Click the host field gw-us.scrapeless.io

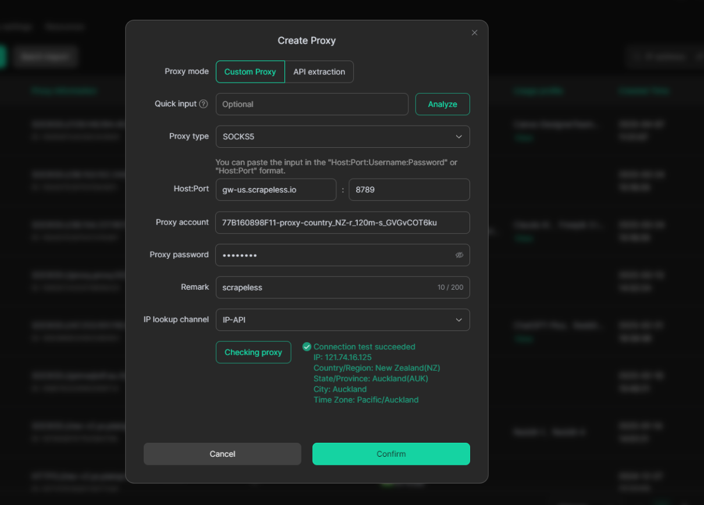point(276,190)
